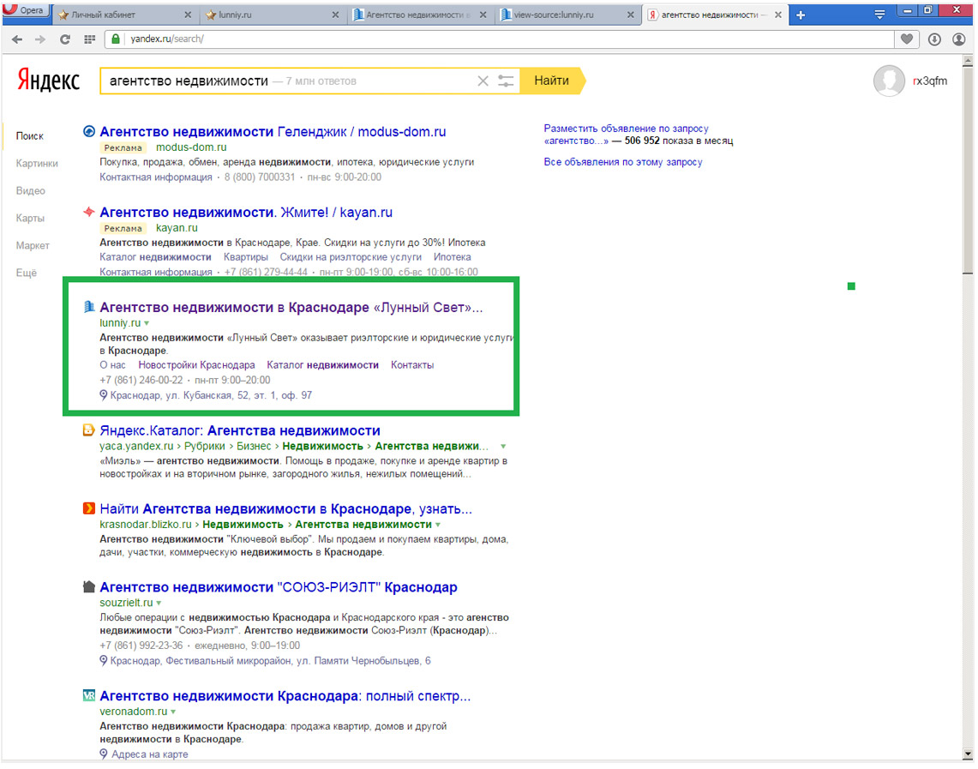Click the lunniy.ru result favicon
This screenshot has height=769, width=978.
(x=89, y=307)
